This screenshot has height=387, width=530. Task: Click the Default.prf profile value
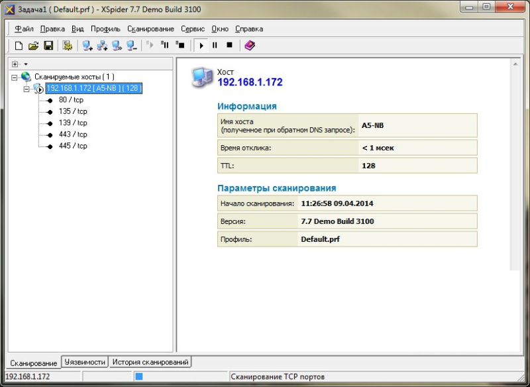pyautogui.click(x=320, y=239)
